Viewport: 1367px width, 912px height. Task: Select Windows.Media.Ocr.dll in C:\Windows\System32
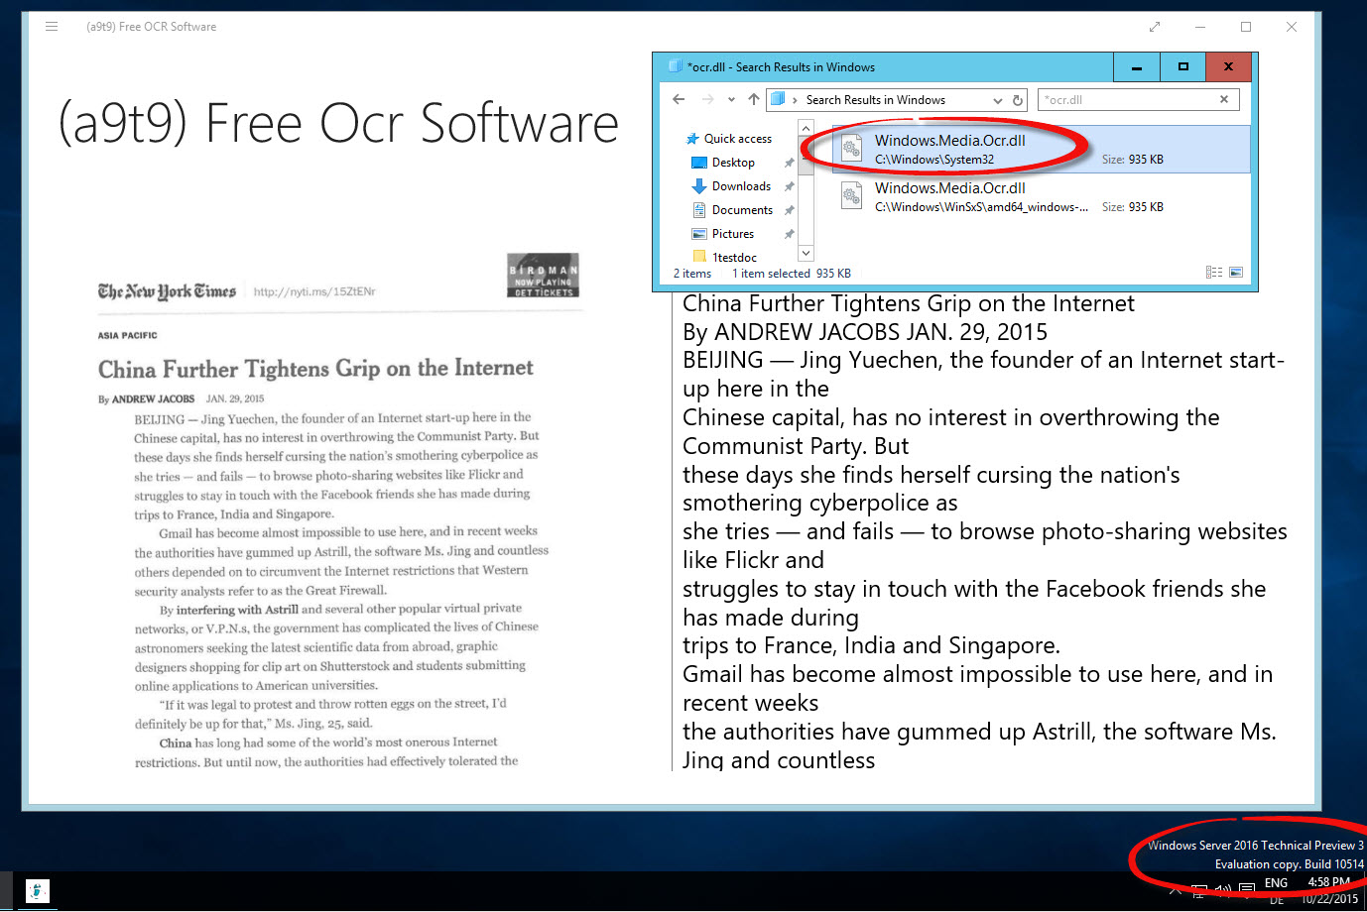click(1041, 149)
